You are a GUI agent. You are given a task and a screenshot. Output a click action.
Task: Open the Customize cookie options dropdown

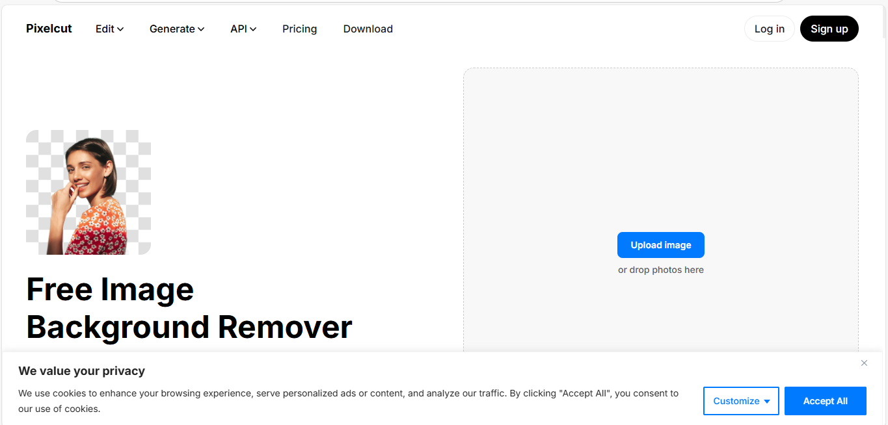point(741,401)
